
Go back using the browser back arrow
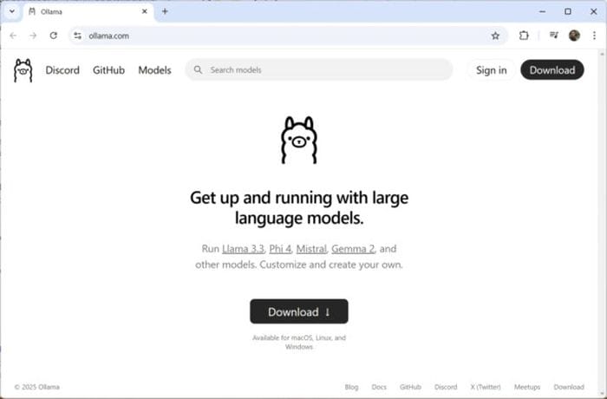(13, 36)
